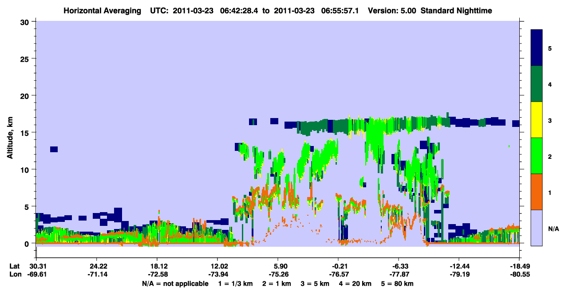Click the longitude value -80.55
The image size is (577, 296).
(519, 274)
